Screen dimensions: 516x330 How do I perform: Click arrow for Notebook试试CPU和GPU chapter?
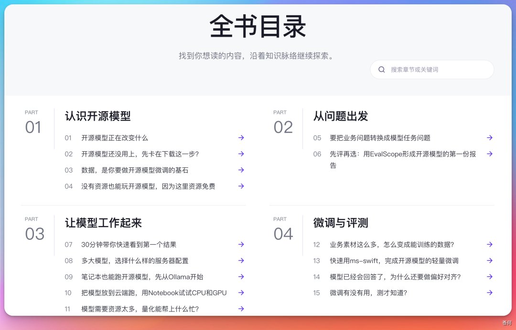click(x=241, y=293)
